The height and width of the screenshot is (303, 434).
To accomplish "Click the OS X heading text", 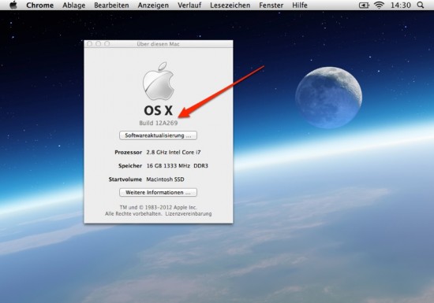I will click(x=159, y=110).
